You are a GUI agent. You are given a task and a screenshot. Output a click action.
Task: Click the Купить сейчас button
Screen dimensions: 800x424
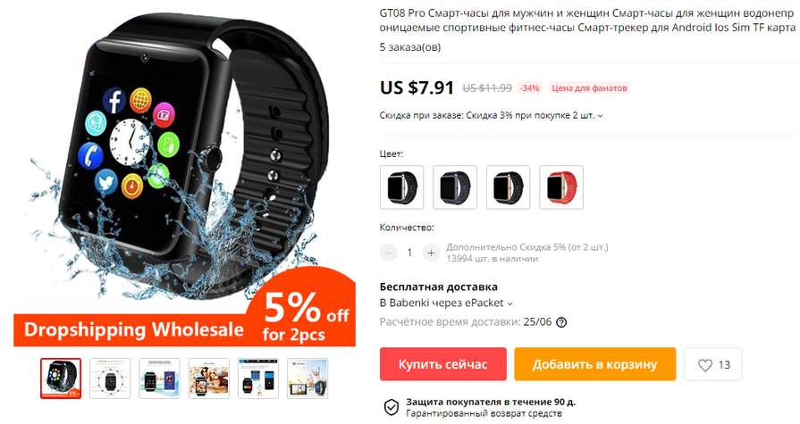coord(442,364)
